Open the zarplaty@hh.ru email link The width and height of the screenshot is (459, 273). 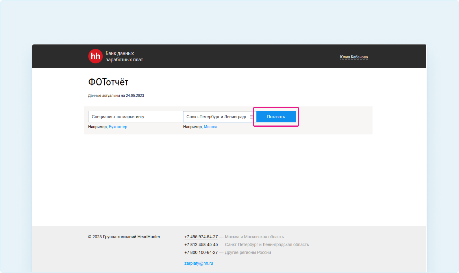coord(199,263)
